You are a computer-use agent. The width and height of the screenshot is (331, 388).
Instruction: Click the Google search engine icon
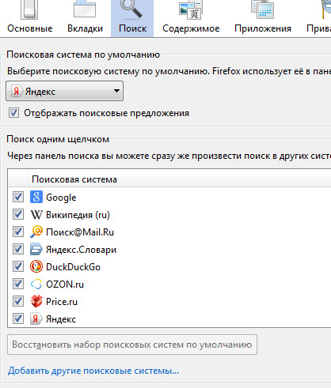pyautogui.click(x=36, y=197)
